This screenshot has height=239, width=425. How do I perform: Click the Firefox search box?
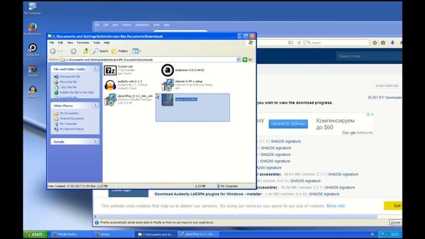pyautogui.click(x=337, y=42)
